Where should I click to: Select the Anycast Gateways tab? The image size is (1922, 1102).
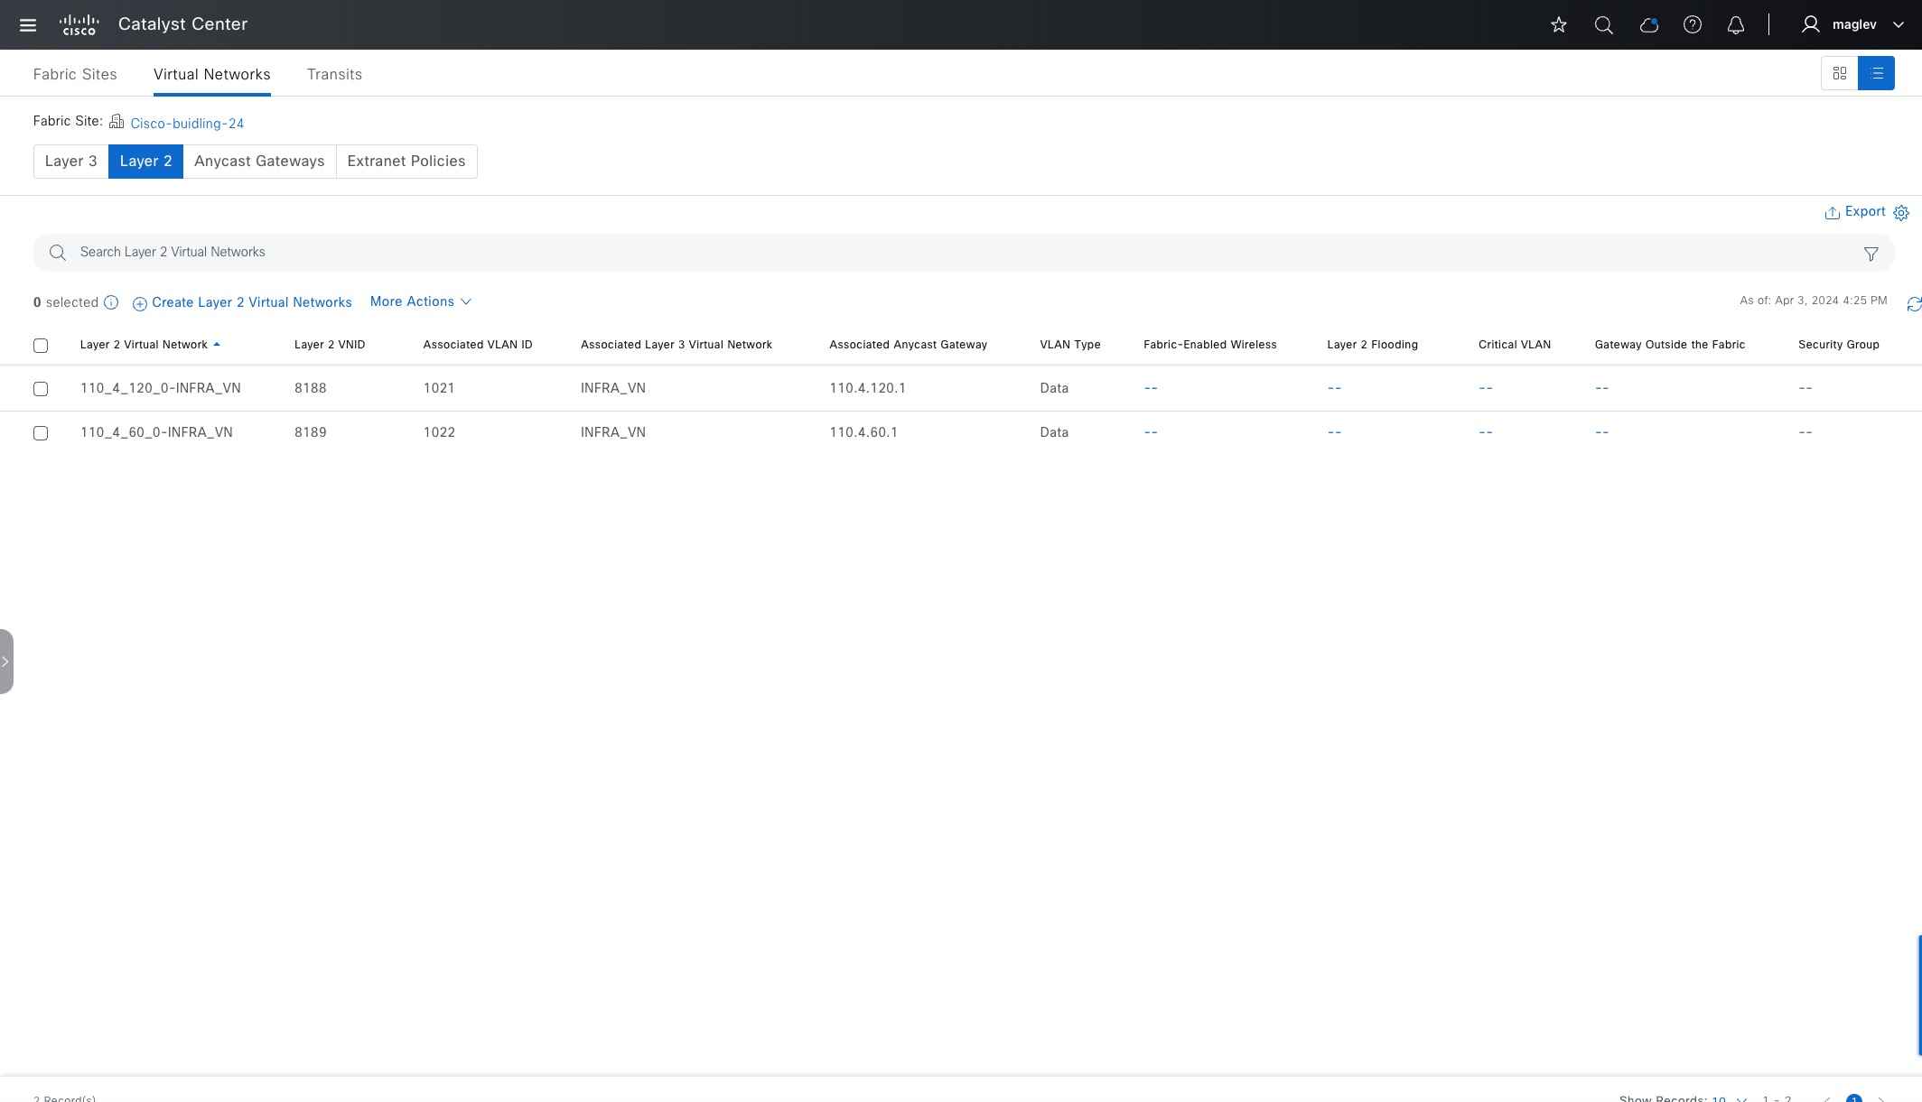[x=259, y=162]
